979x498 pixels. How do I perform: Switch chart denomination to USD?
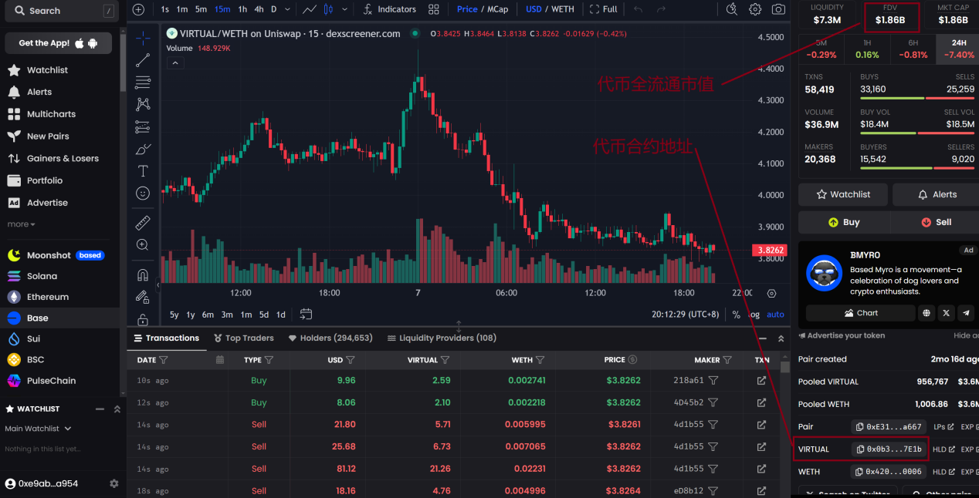[x=534, y=9]
